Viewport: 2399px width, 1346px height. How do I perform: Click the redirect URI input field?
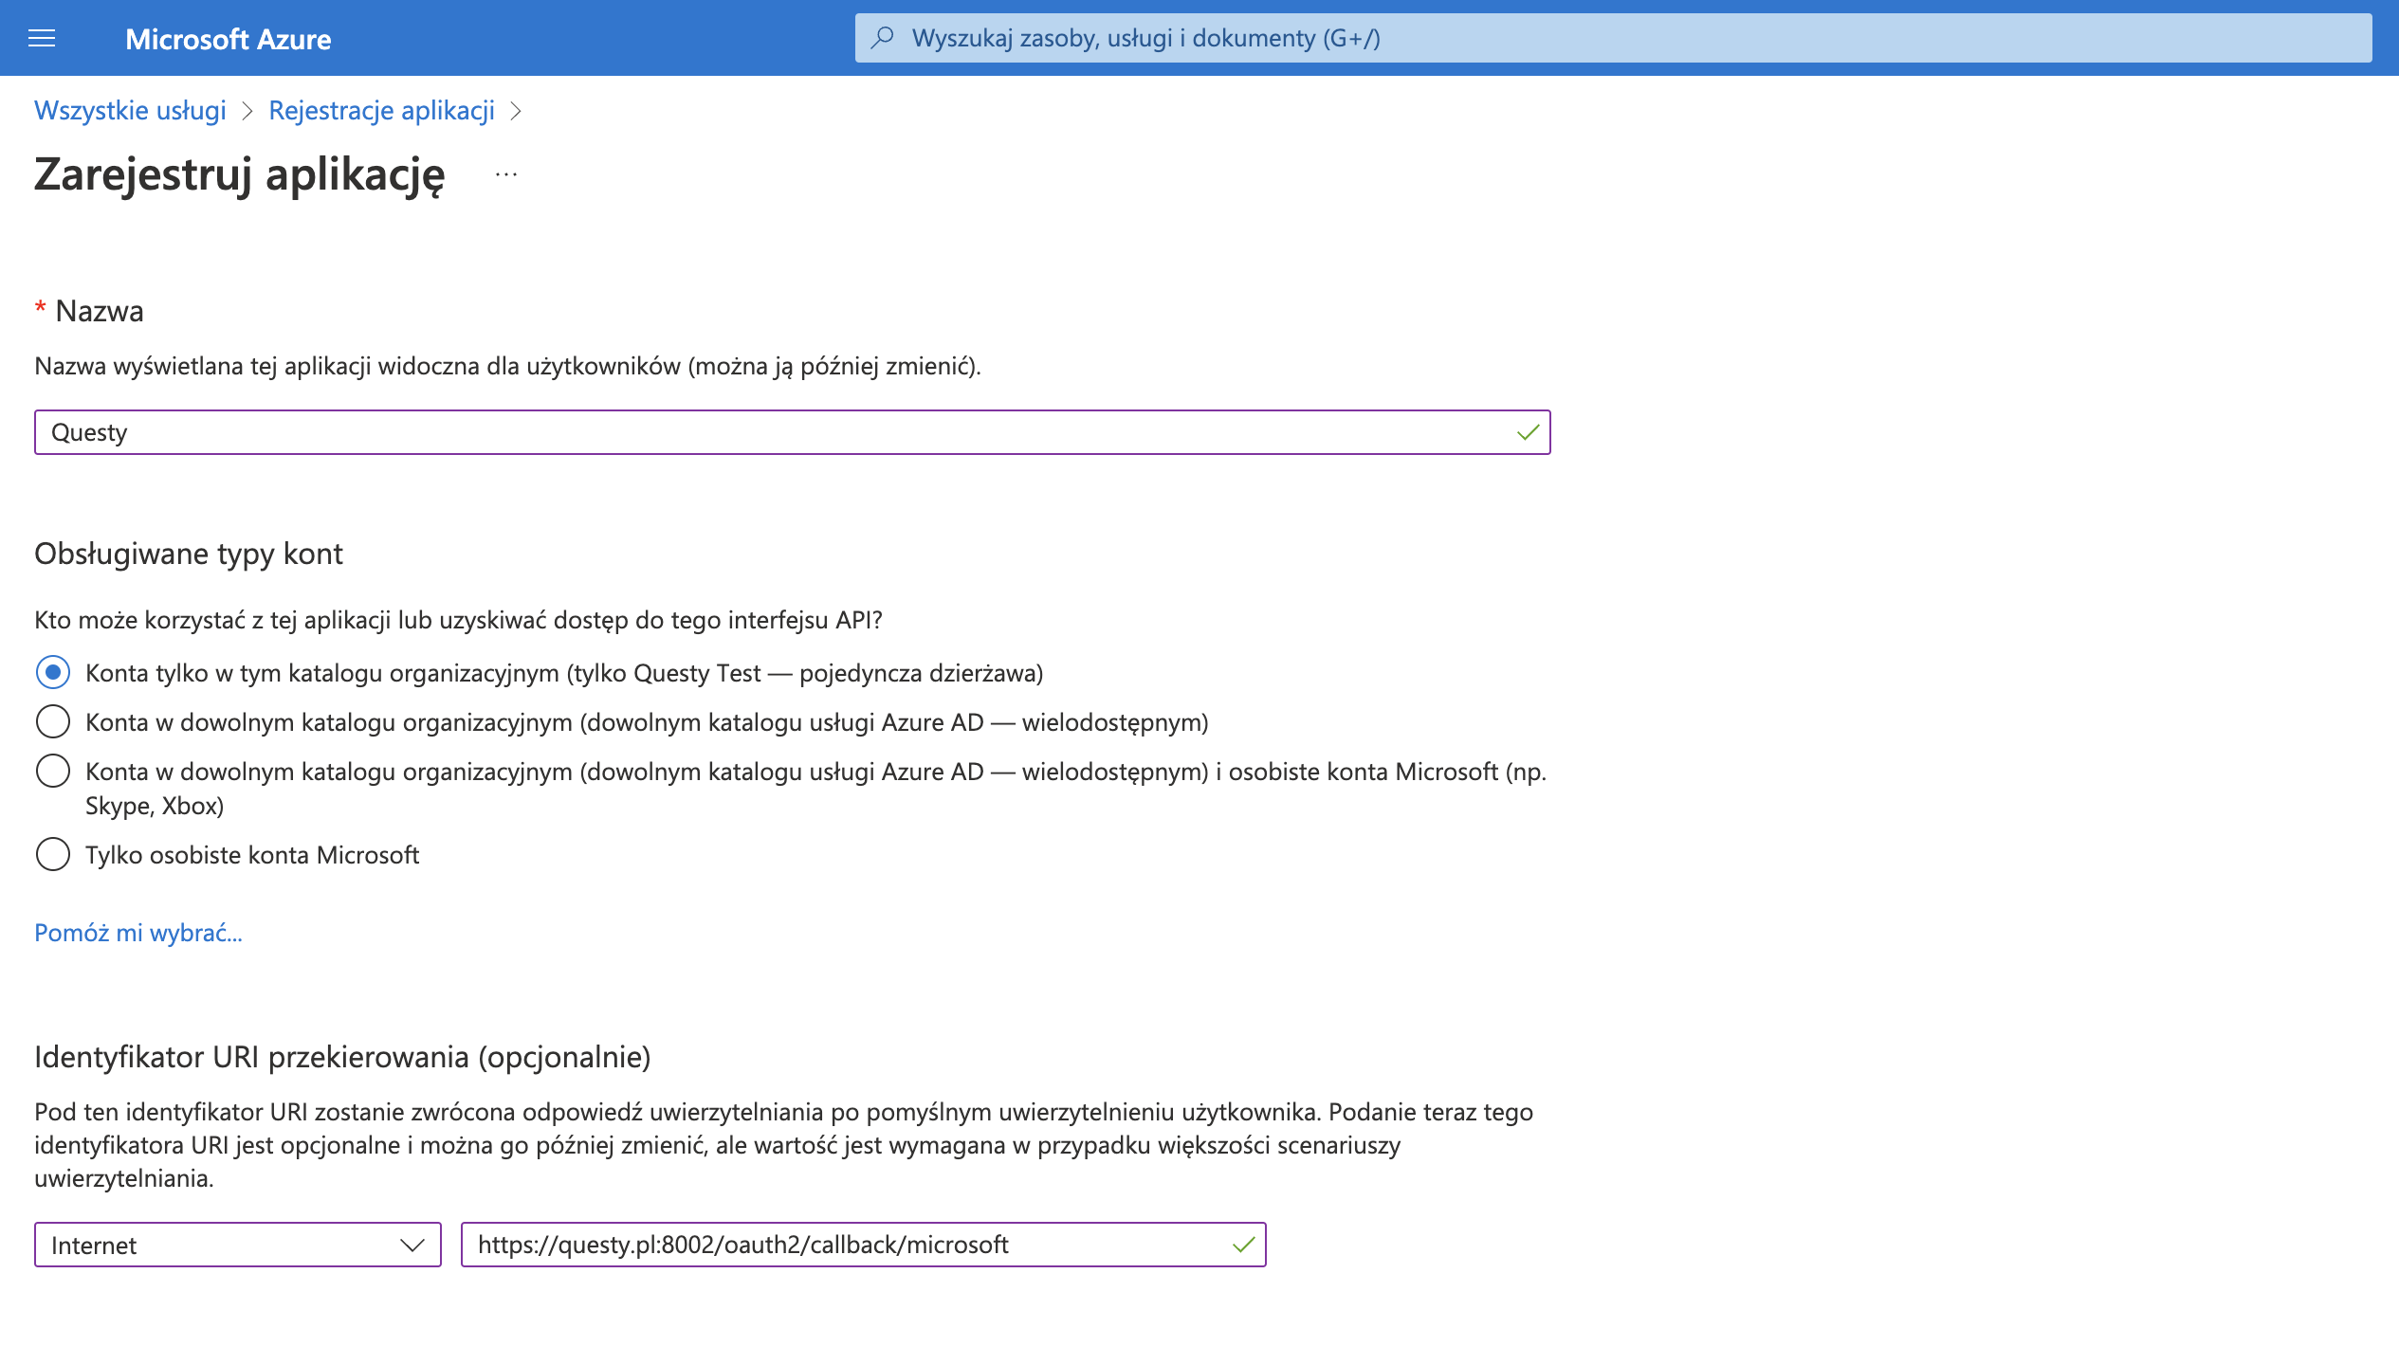[864, 1245]
